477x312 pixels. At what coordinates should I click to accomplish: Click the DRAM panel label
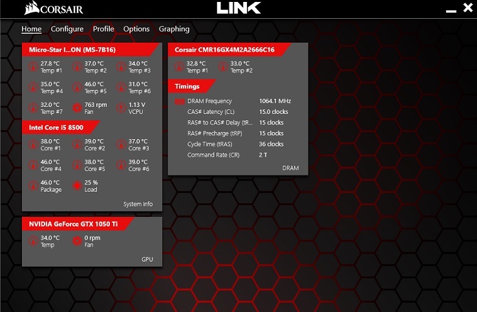pyautogui.click(x=290, y=168)
